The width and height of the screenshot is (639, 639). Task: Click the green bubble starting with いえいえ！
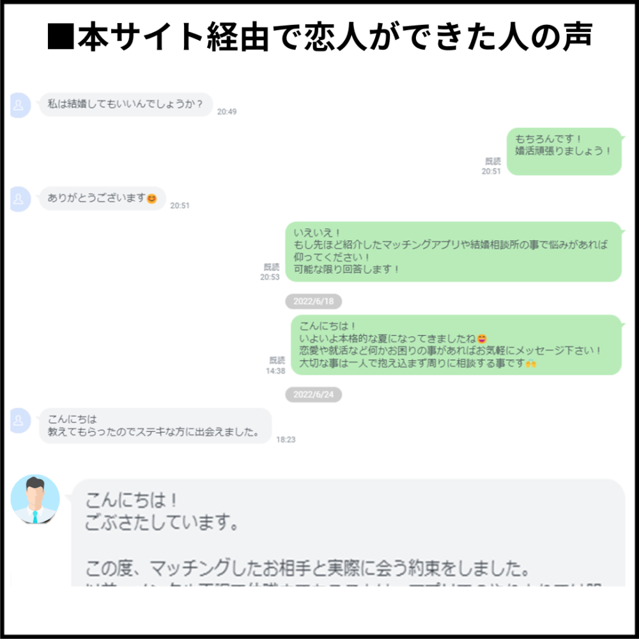453,251
